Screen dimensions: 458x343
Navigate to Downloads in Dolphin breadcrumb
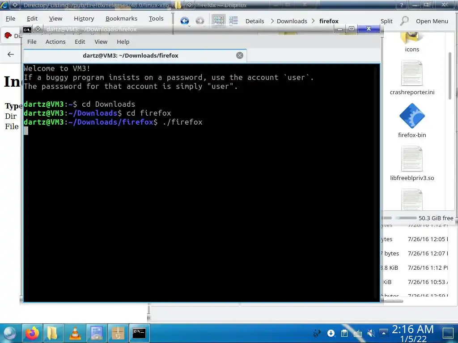(x=292, y=21)
